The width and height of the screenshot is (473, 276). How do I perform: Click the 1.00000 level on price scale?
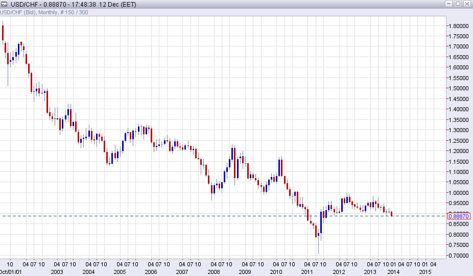coord(458,193)
